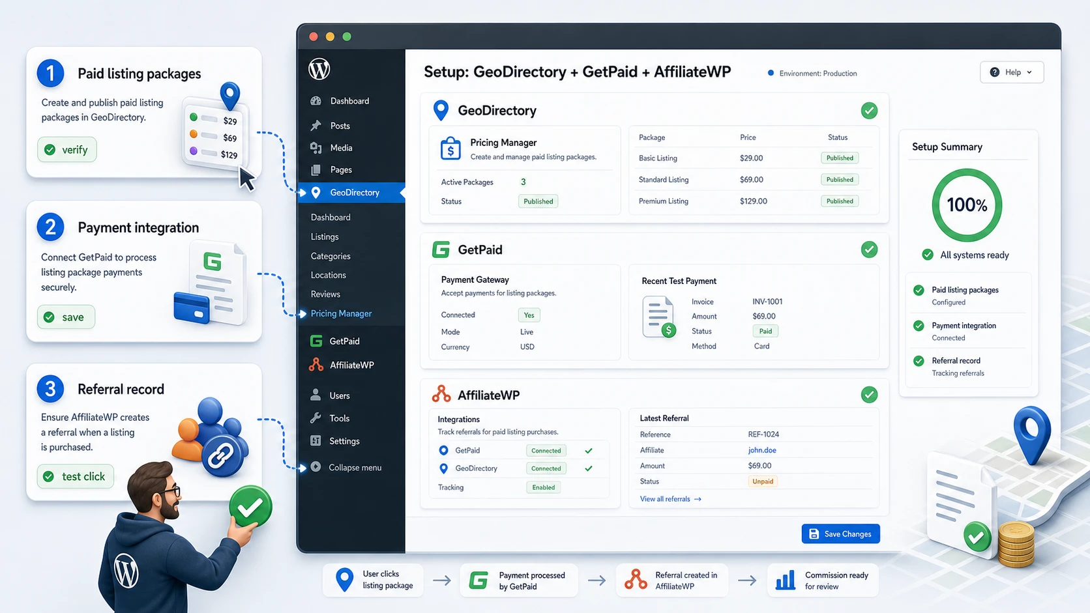The image size is (1090, 613).
Task: Click the WordPress logo in the sidebar
Action: coord(319,69)
